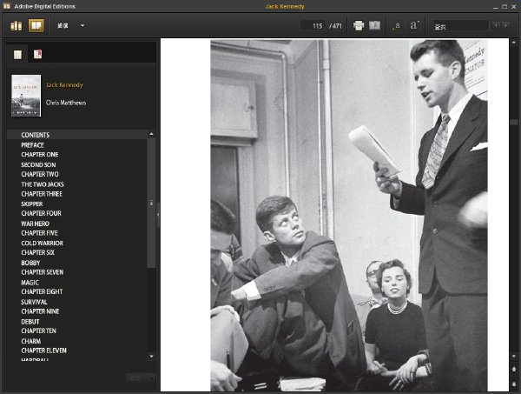Click page scrollbar up arrow at top right

coord(514,43)
